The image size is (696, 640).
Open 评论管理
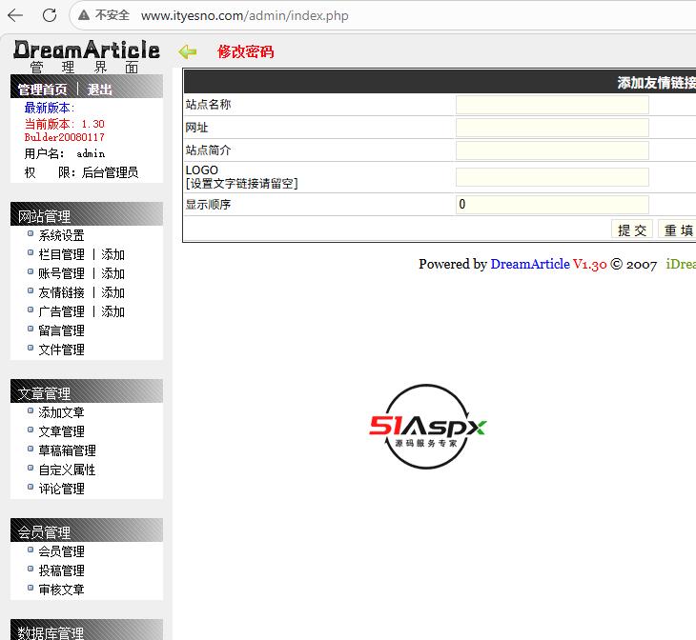click(61, 489)
